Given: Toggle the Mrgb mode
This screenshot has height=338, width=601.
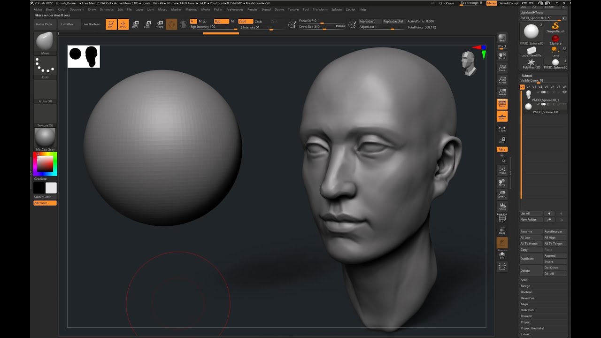Looking at the screenshot, I should [x=202, y=22].
